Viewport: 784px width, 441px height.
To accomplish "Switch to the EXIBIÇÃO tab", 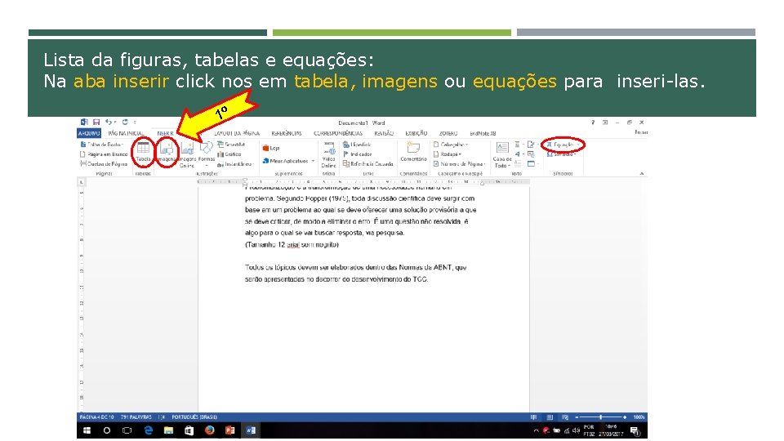I will click(416, 133).
